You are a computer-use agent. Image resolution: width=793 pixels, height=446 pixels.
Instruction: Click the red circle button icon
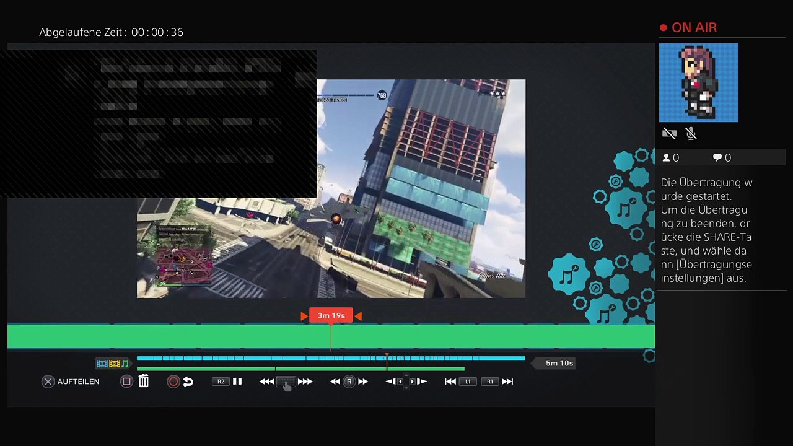[x=173, y=382]
